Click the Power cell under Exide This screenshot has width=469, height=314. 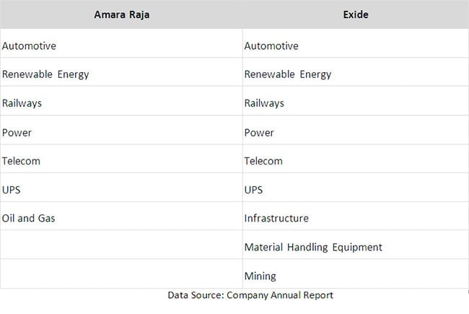[259, 133]
